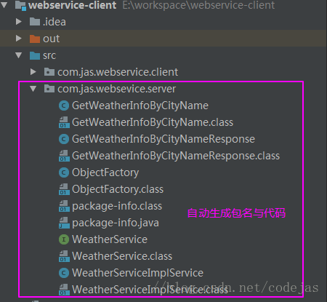Click the class icon beside GetWeatherInfoByCityName

pos(64,106)
